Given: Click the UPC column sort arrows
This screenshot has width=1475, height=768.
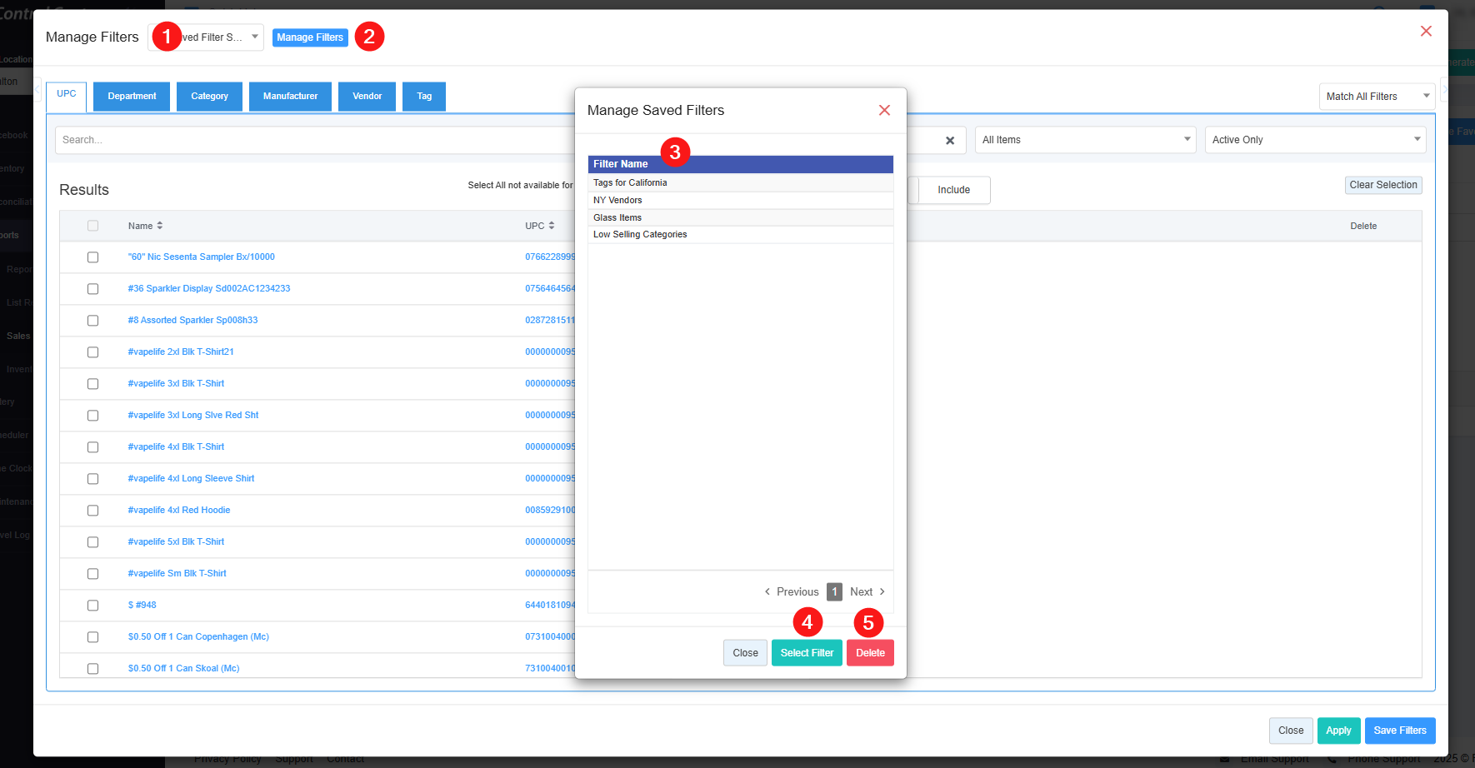Looking at the screenshot, I should tap(551, 226).
